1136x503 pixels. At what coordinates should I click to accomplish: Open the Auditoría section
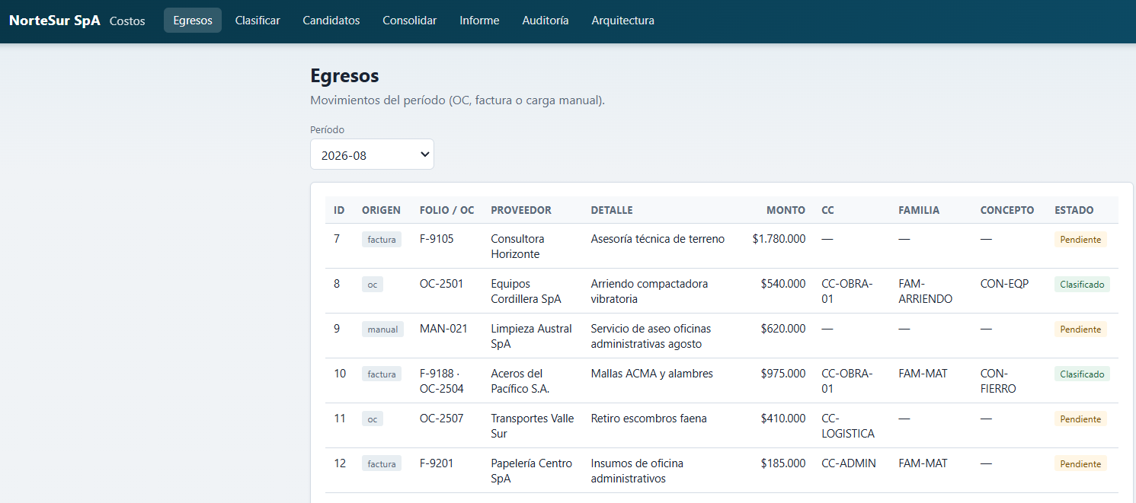coord(546,21)
